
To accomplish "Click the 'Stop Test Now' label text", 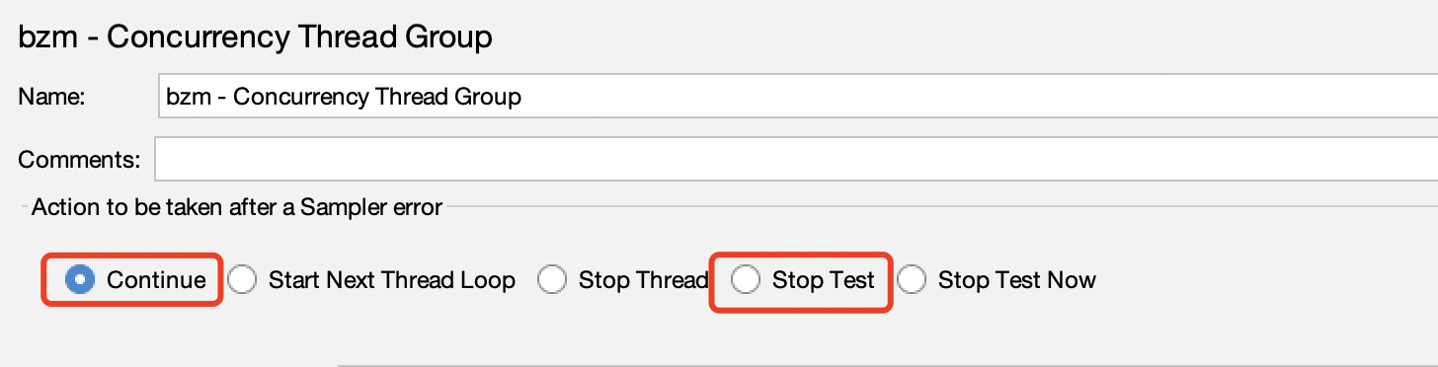I will (x=1017, y=280).
